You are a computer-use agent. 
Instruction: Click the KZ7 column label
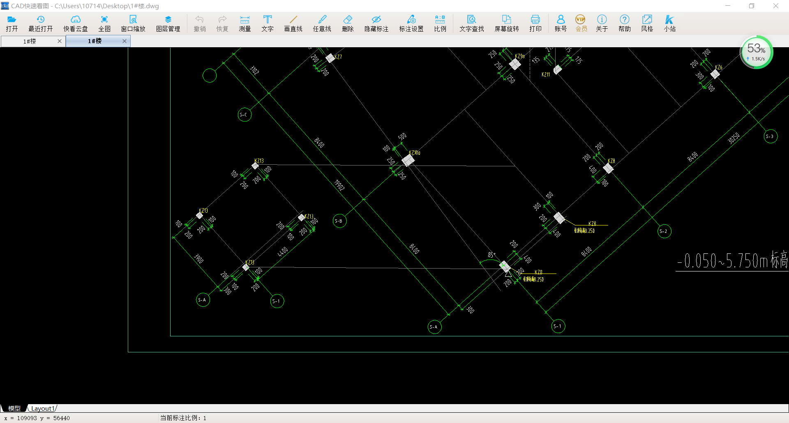(x=338, y=57)
